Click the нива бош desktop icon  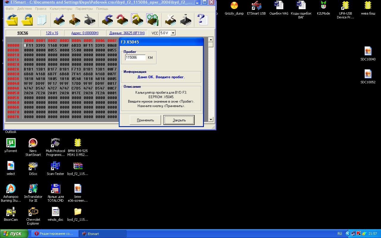(x=368, y=8)
